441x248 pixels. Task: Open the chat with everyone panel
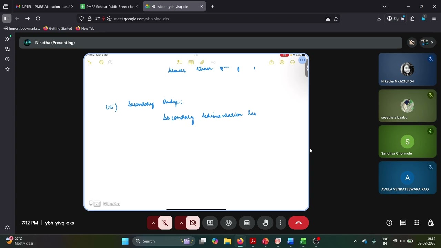click(x=403, y=223)
